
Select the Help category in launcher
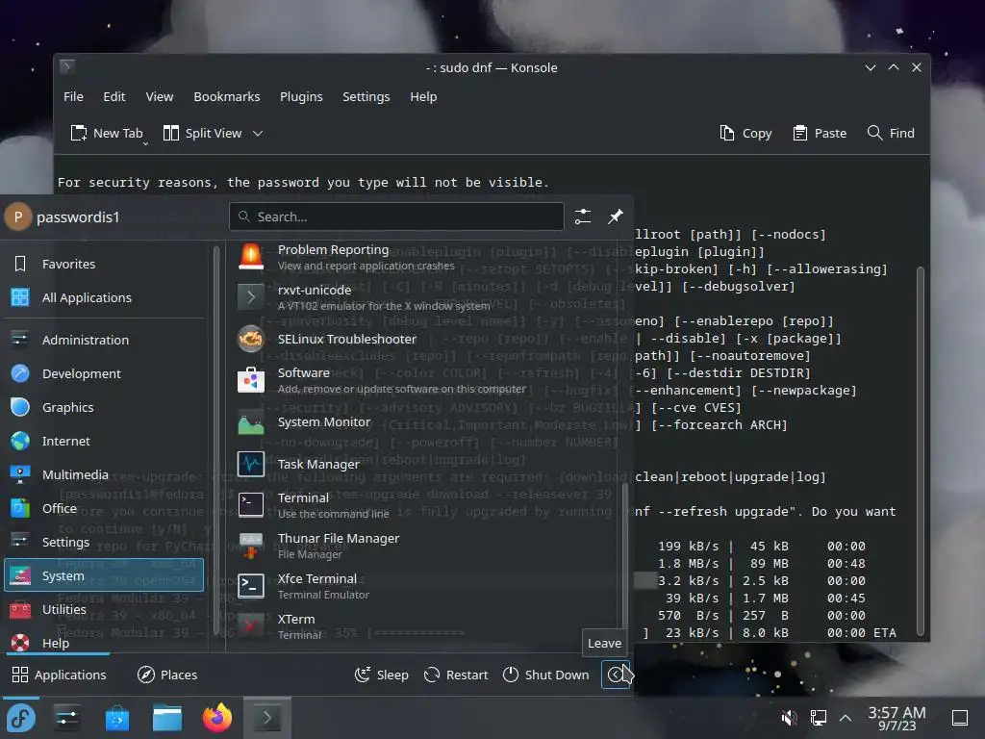(104, 643)
